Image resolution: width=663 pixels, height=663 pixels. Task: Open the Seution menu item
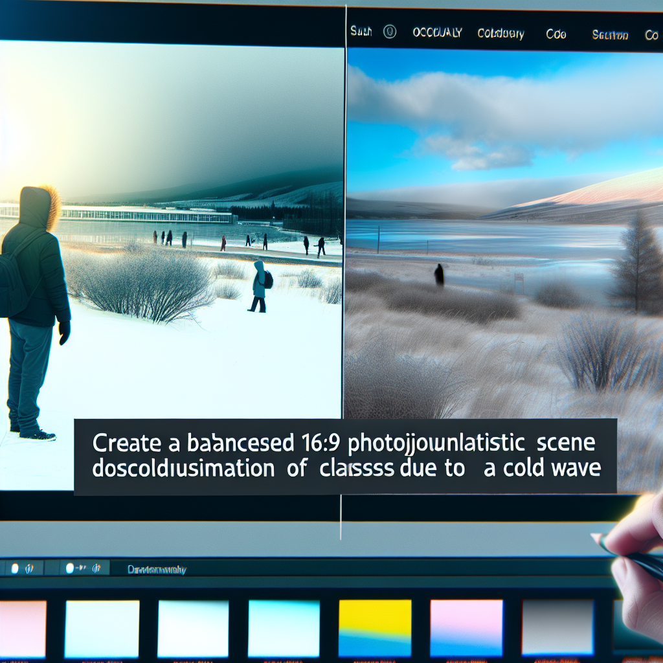pos(610,35)
